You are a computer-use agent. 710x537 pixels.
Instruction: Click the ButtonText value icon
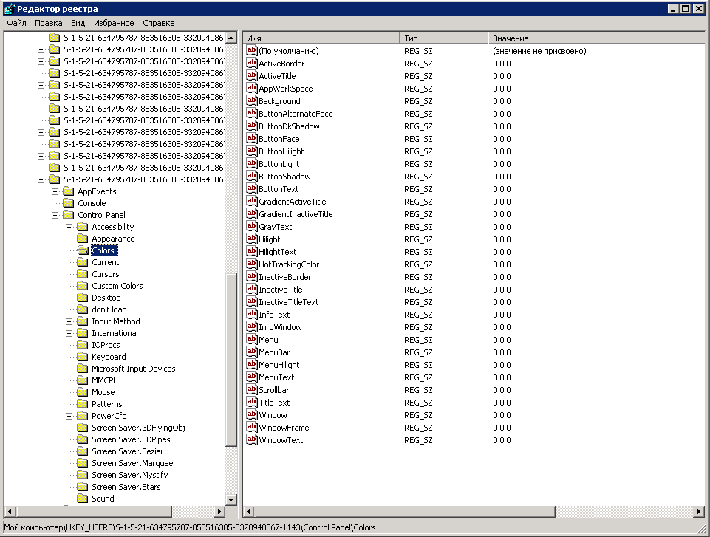[252, 188]
